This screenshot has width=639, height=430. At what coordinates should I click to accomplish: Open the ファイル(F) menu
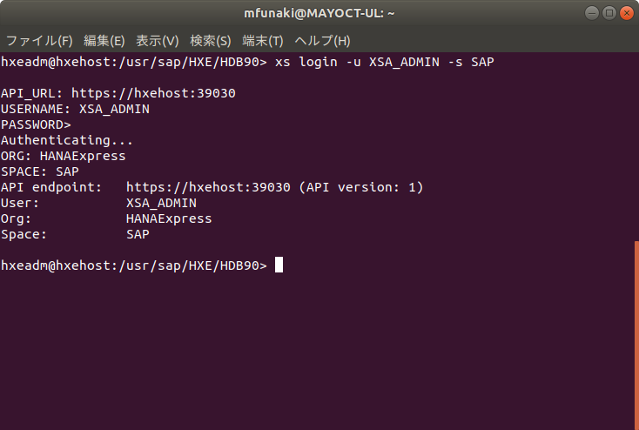39,41
